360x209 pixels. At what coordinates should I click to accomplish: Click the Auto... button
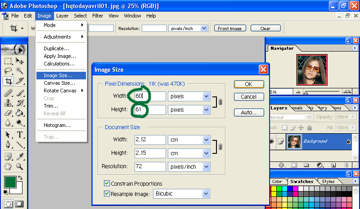248,113
